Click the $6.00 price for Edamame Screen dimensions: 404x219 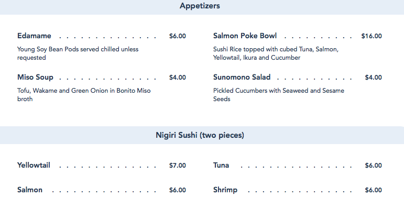coord(177,36)
